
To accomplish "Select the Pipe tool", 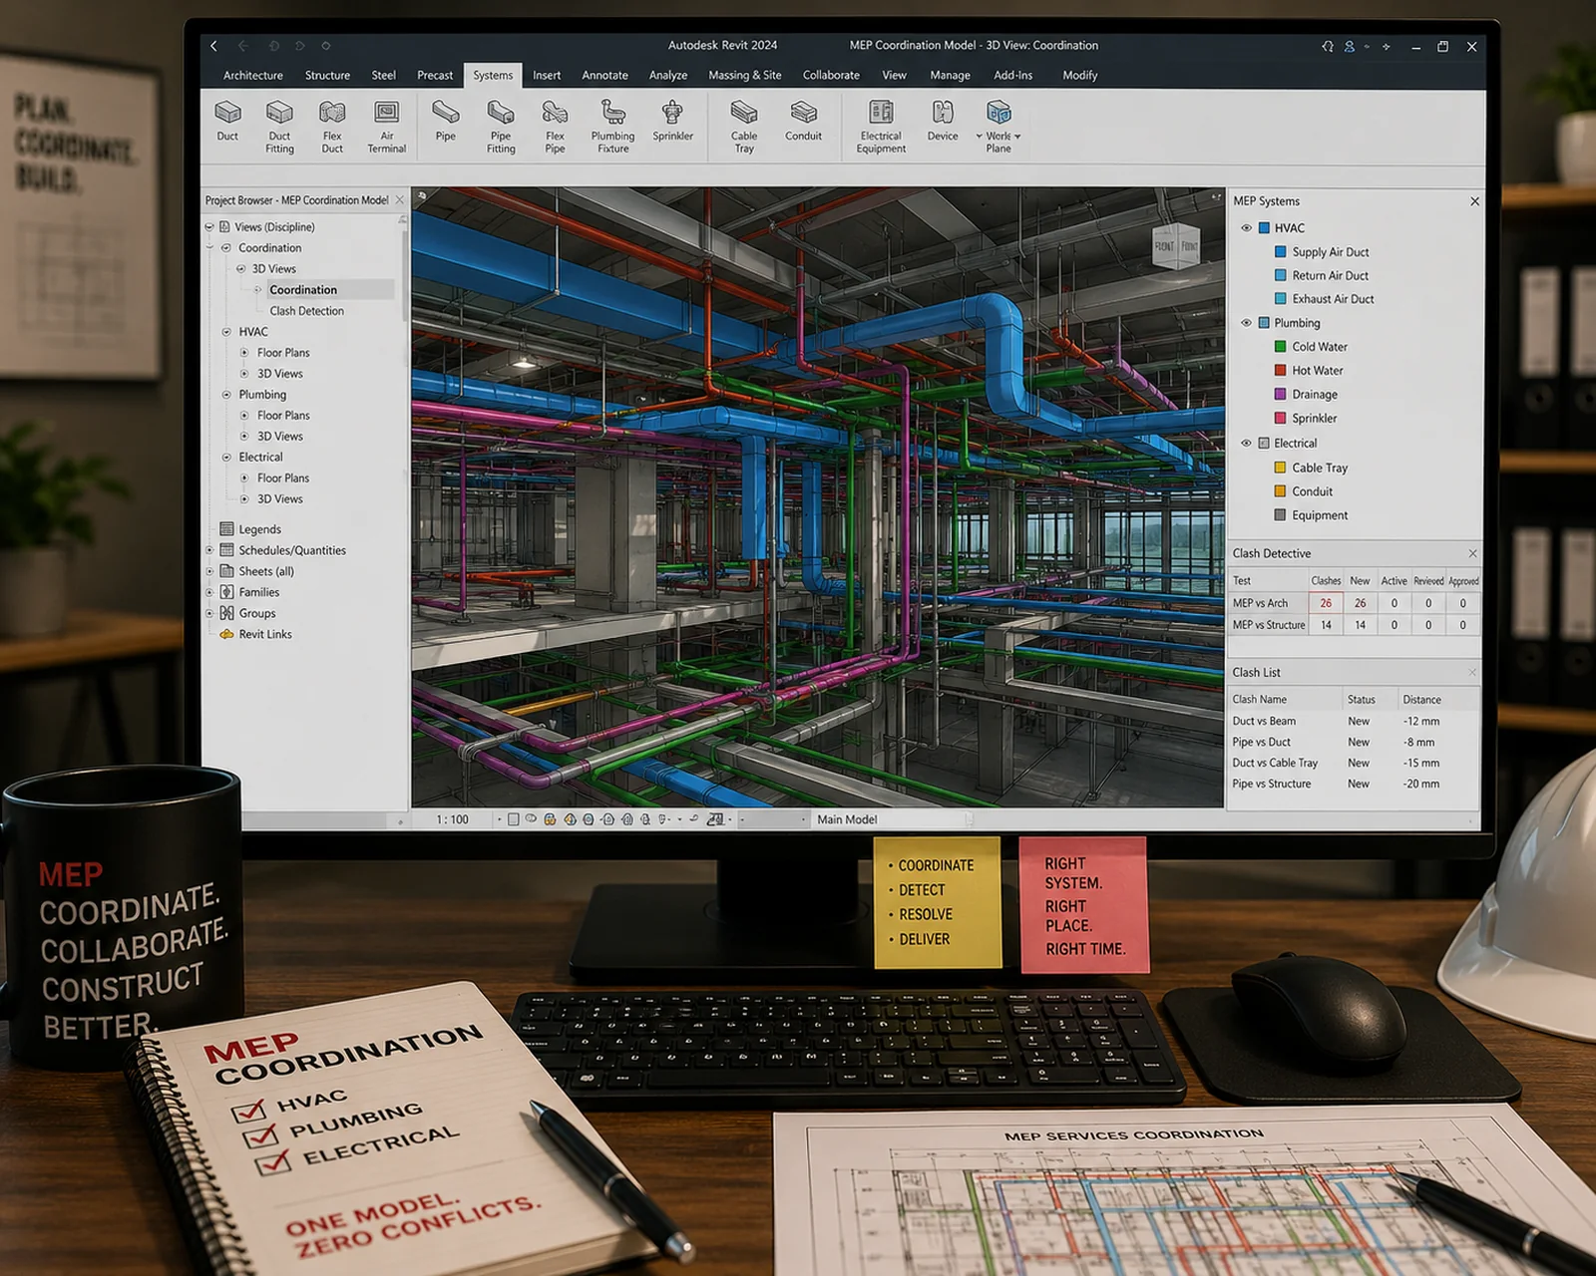I will 445,121.
